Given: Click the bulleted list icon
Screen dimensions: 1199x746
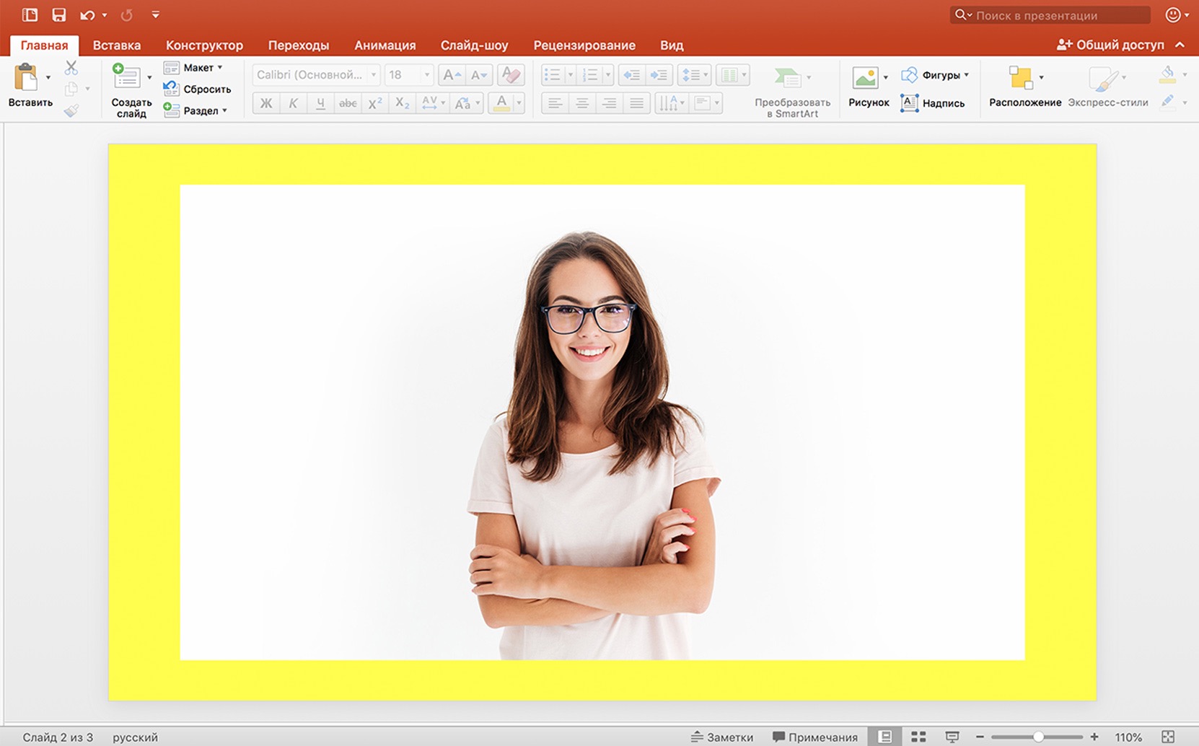Looking at the screenshot, I should (x=552, y=75).
